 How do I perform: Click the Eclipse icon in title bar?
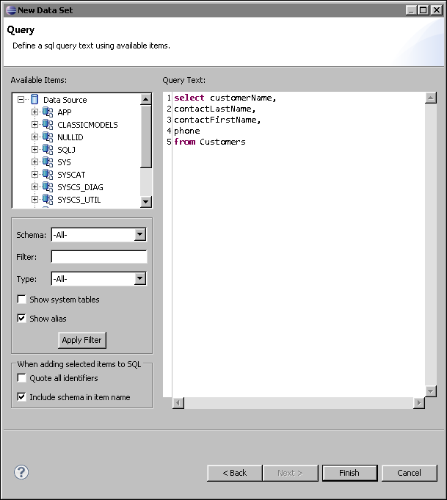(11, 10)
